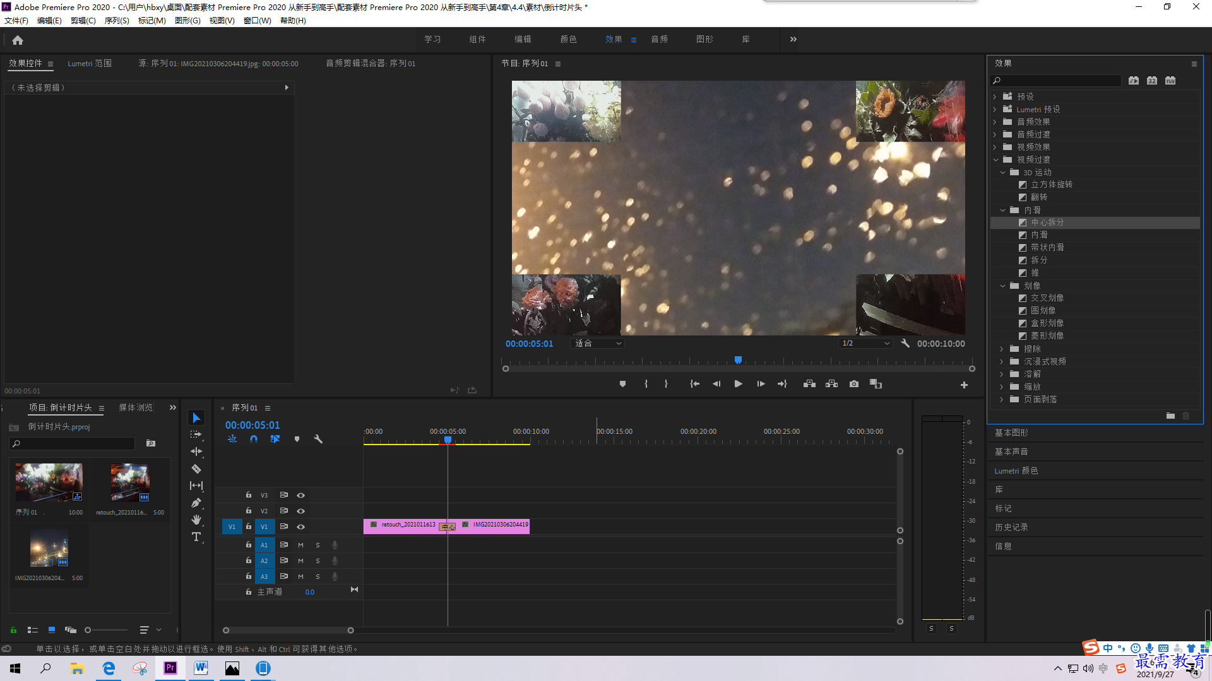Select the 中心拆分 transition
This screenshot has height=681, width=1212.
[1047, 223]
